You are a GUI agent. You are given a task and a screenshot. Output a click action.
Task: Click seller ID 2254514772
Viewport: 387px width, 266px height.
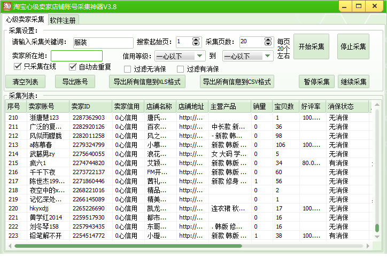pyautogui.click(x=89, y=236)
